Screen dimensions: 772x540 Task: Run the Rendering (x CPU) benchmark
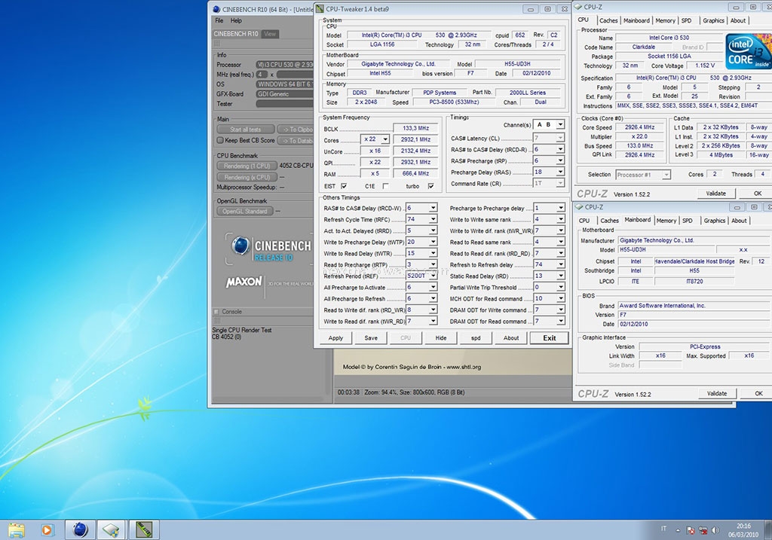point(247,178)
